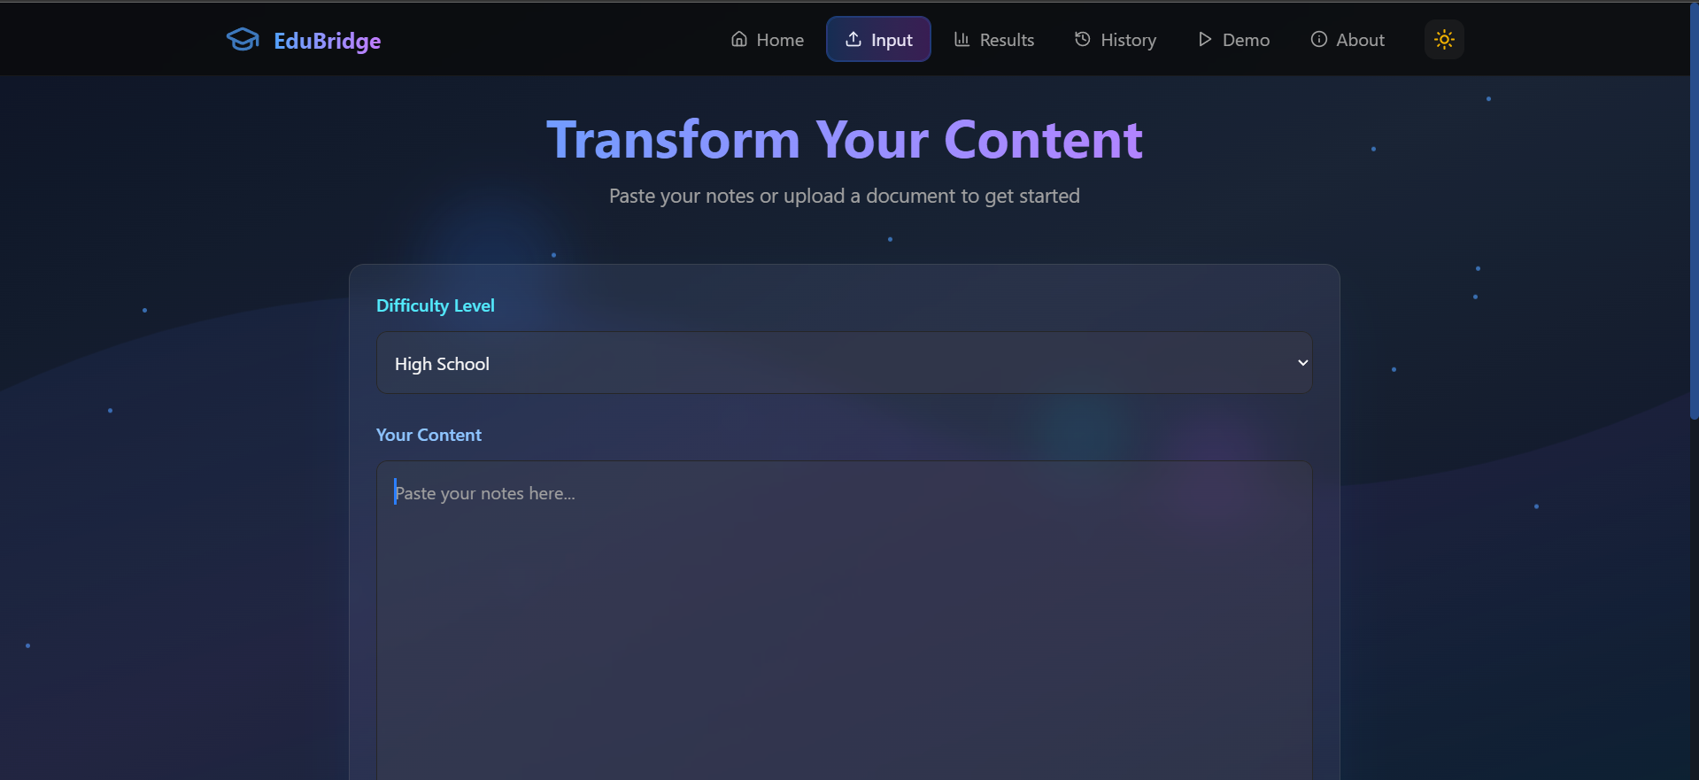Click the EduBridge graduation cap logo icon

[243, 40]
